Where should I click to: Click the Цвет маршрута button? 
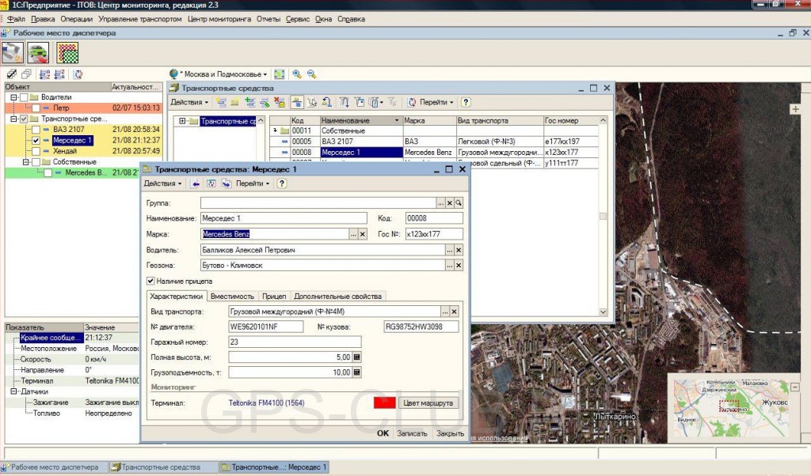(428, 402)
